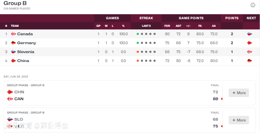Open the China team link
The height and width of the screenshot is (133, 260).
point(23,61)
